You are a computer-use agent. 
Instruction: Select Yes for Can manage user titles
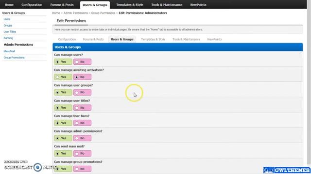click(x=63, y=108)
